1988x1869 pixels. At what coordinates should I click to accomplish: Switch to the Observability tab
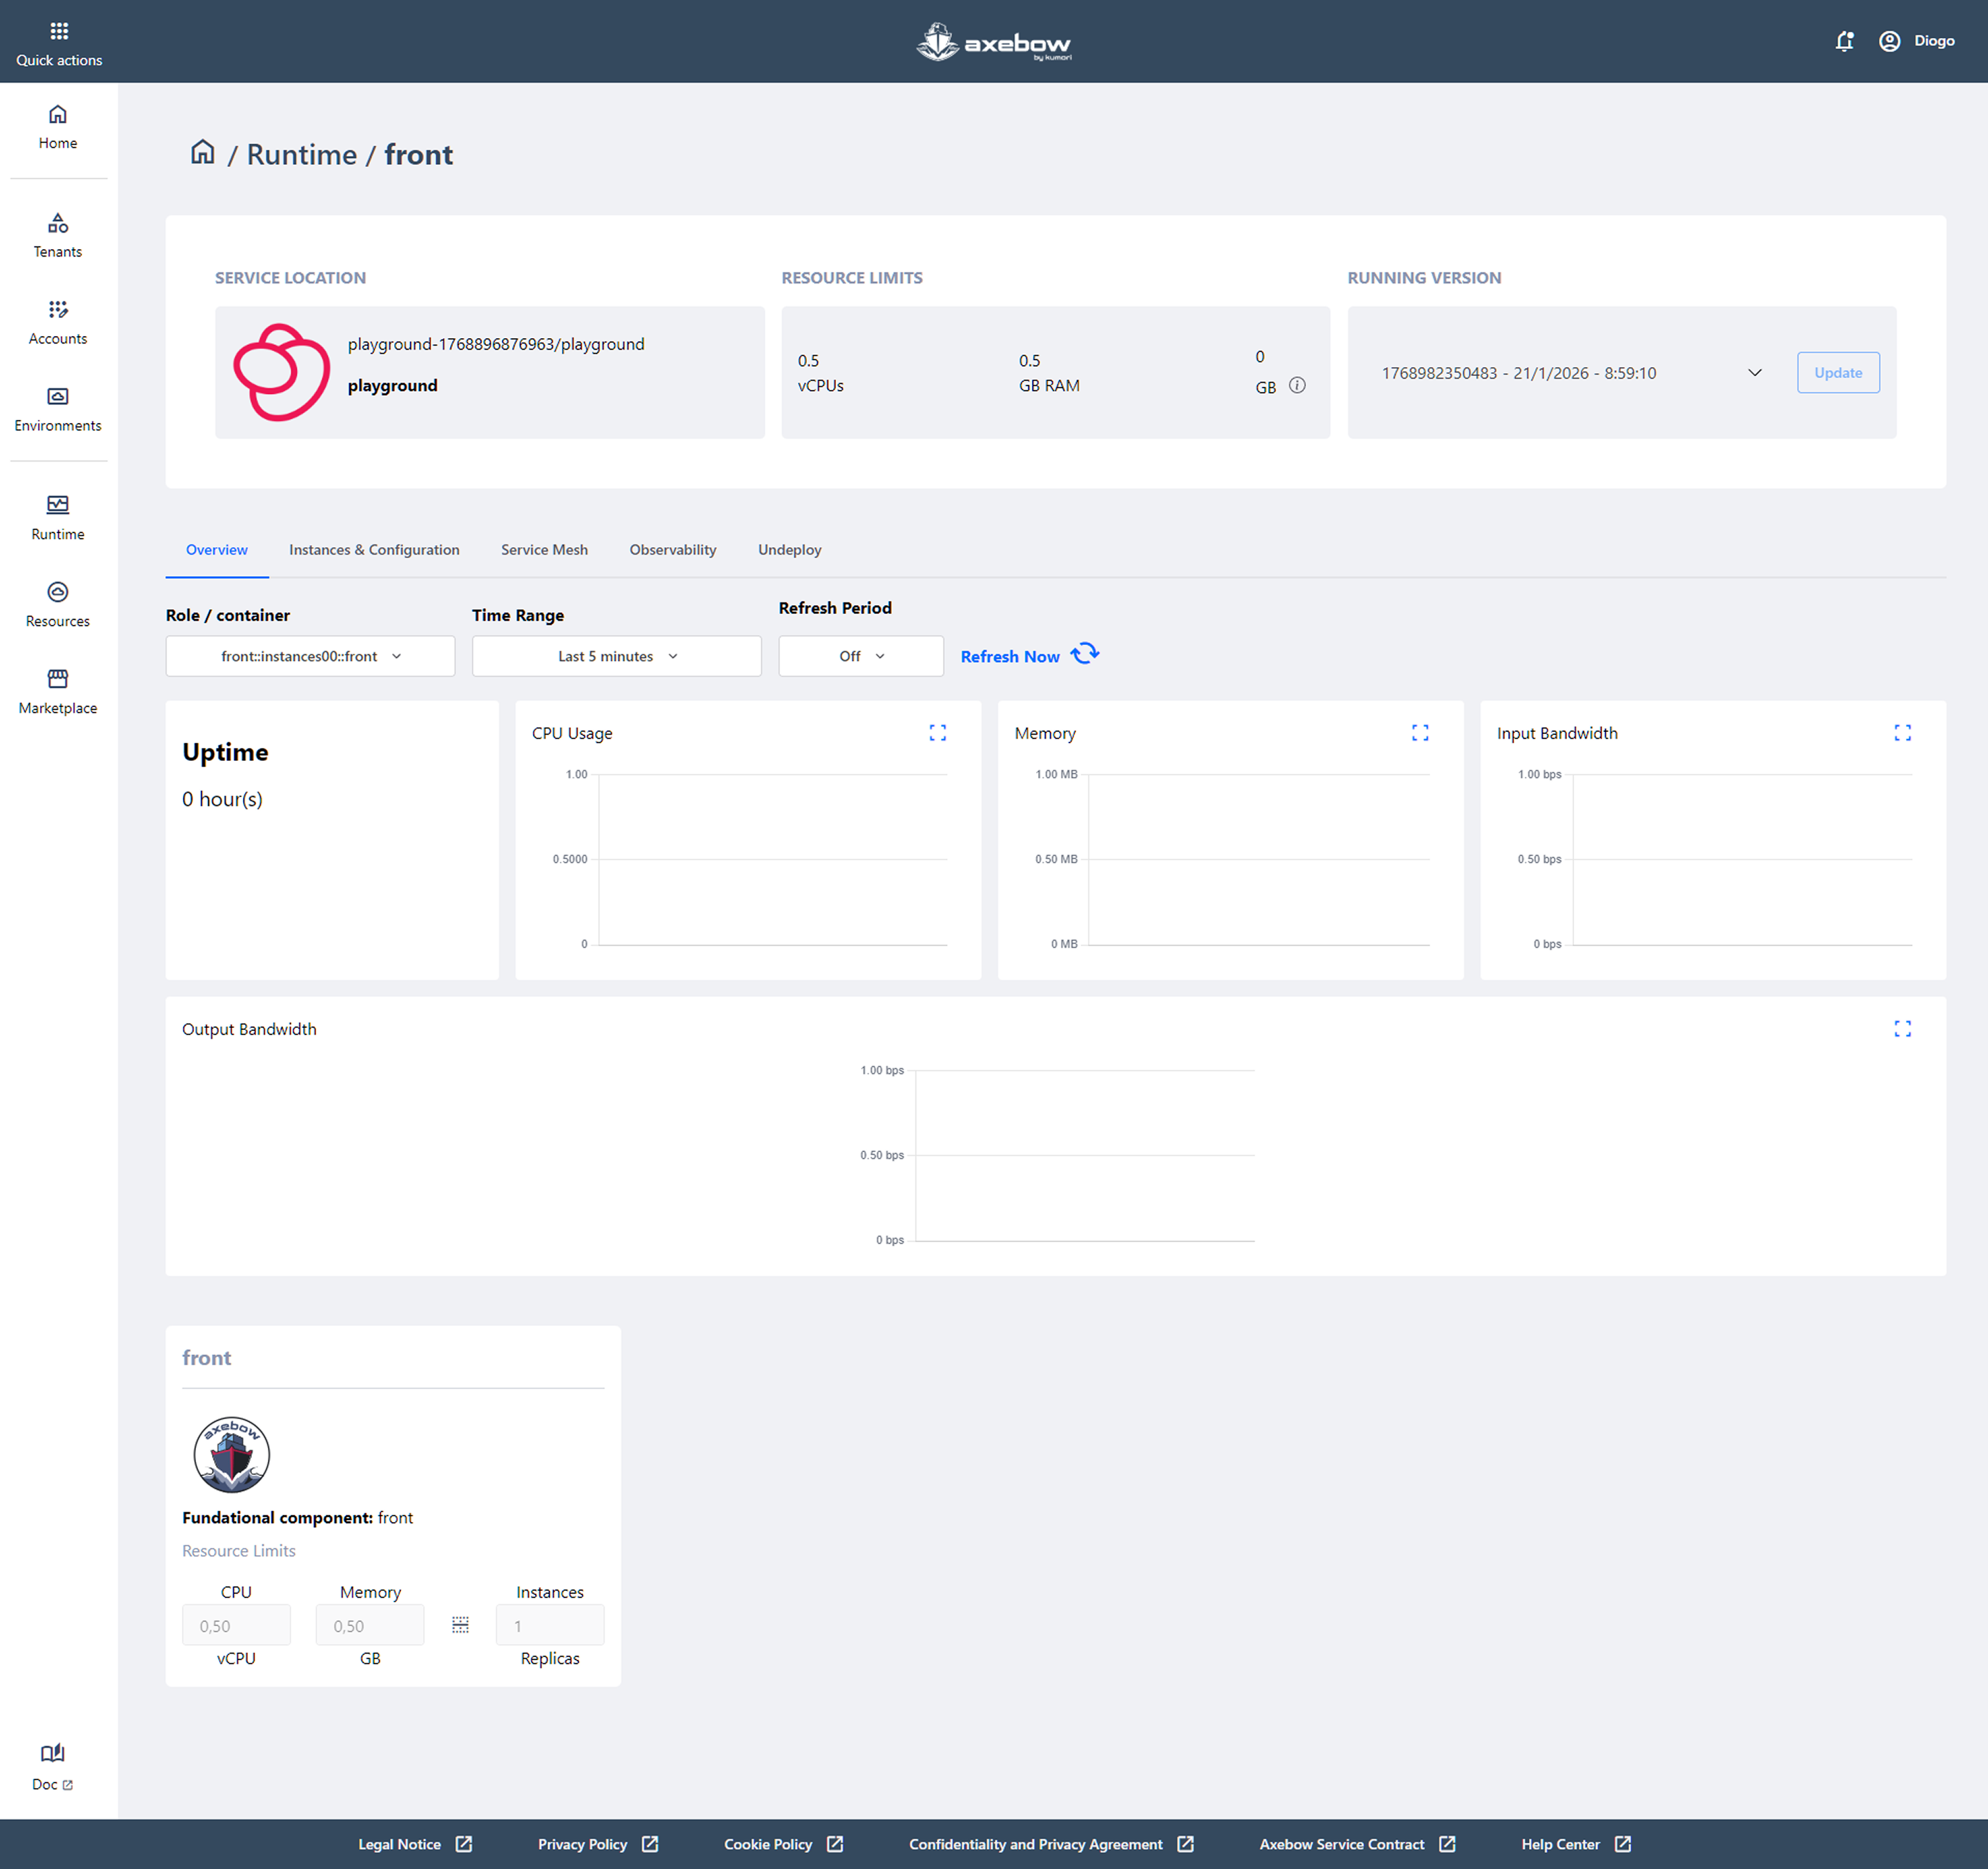672,550
